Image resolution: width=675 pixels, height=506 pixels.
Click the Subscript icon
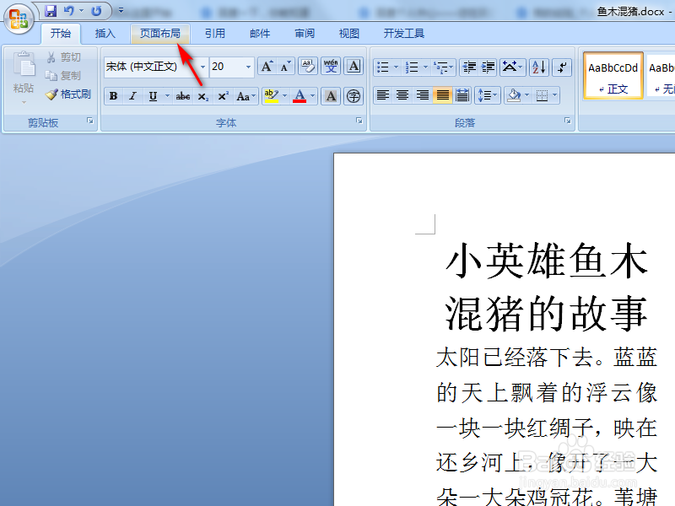point(202,95)
